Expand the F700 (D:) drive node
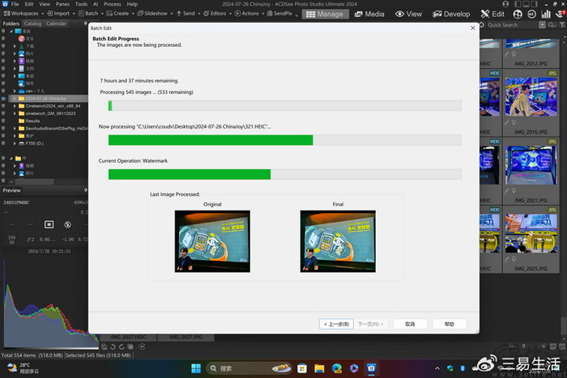Viewport: 567px width, 378px height. click(x=15, y=143)
